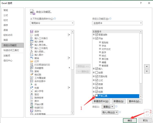
Task: Check the Draw (绘图) tab checkbox
Action: (97, 72)
